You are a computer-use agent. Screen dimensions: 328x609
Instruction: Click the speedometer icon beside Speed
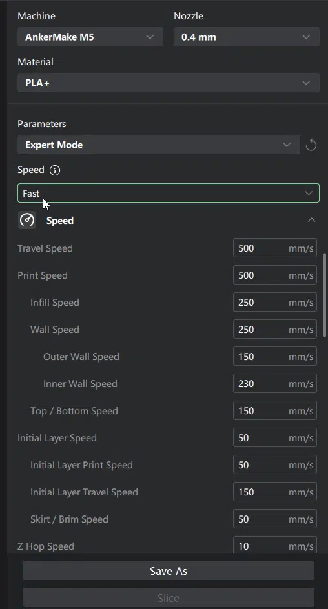[x=27, y=220]
